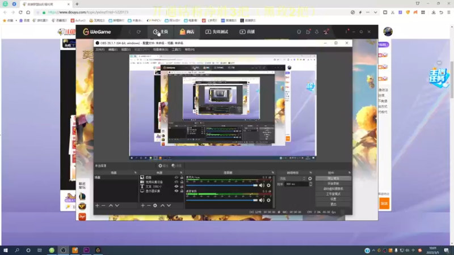Screen dimensions: 454x255
Task: Open the OBS 工具 menu
Action: 176,50
